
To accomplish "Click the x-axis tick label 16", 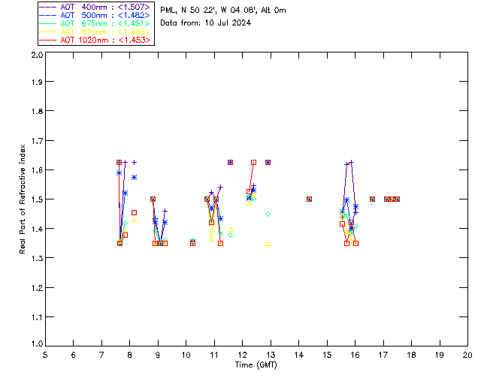I will (x=355, y=355).
